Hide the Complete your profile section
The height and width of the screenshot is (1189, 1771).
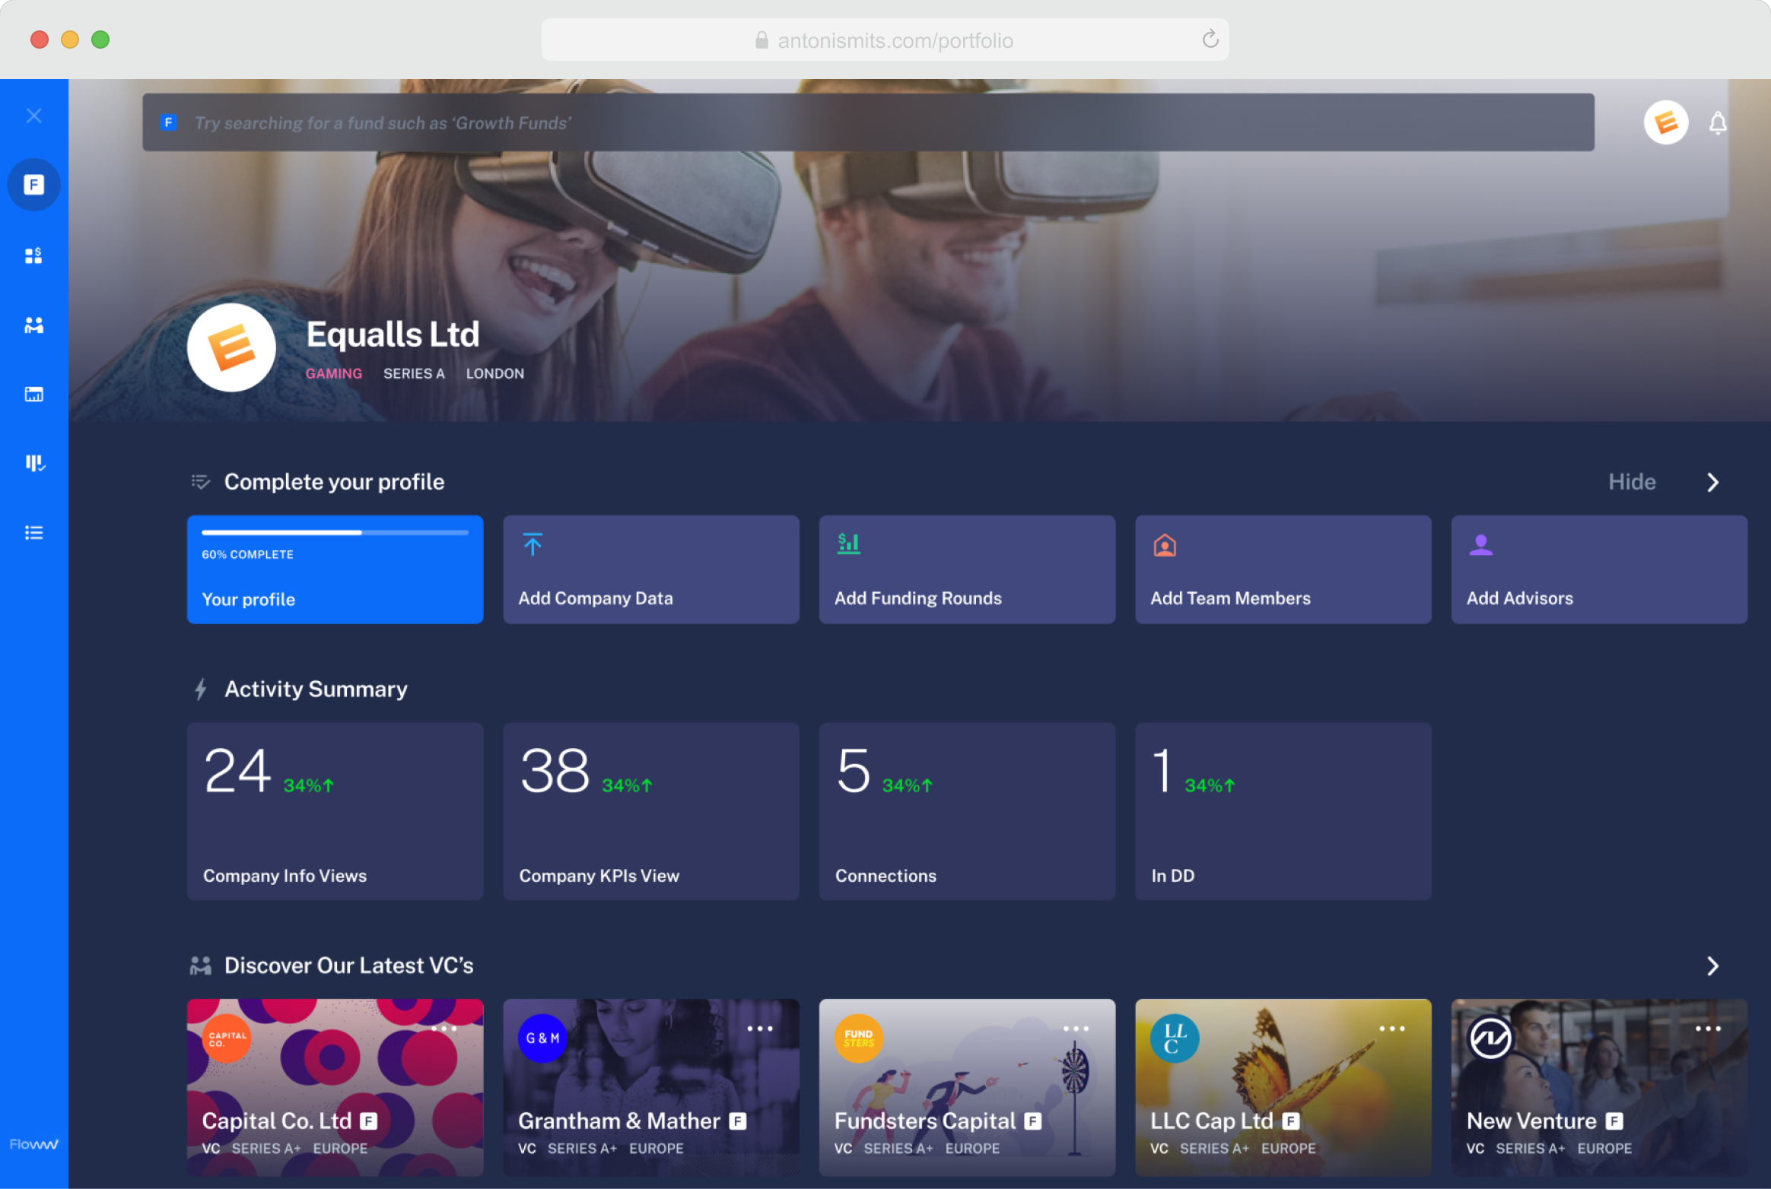1630,481
